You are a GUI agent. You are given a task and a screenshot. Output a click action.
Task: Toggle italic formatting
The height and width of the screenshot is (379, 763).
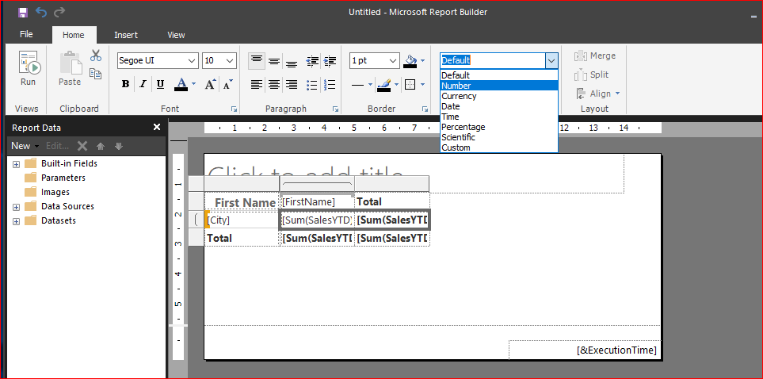click(x=143, y=84)
